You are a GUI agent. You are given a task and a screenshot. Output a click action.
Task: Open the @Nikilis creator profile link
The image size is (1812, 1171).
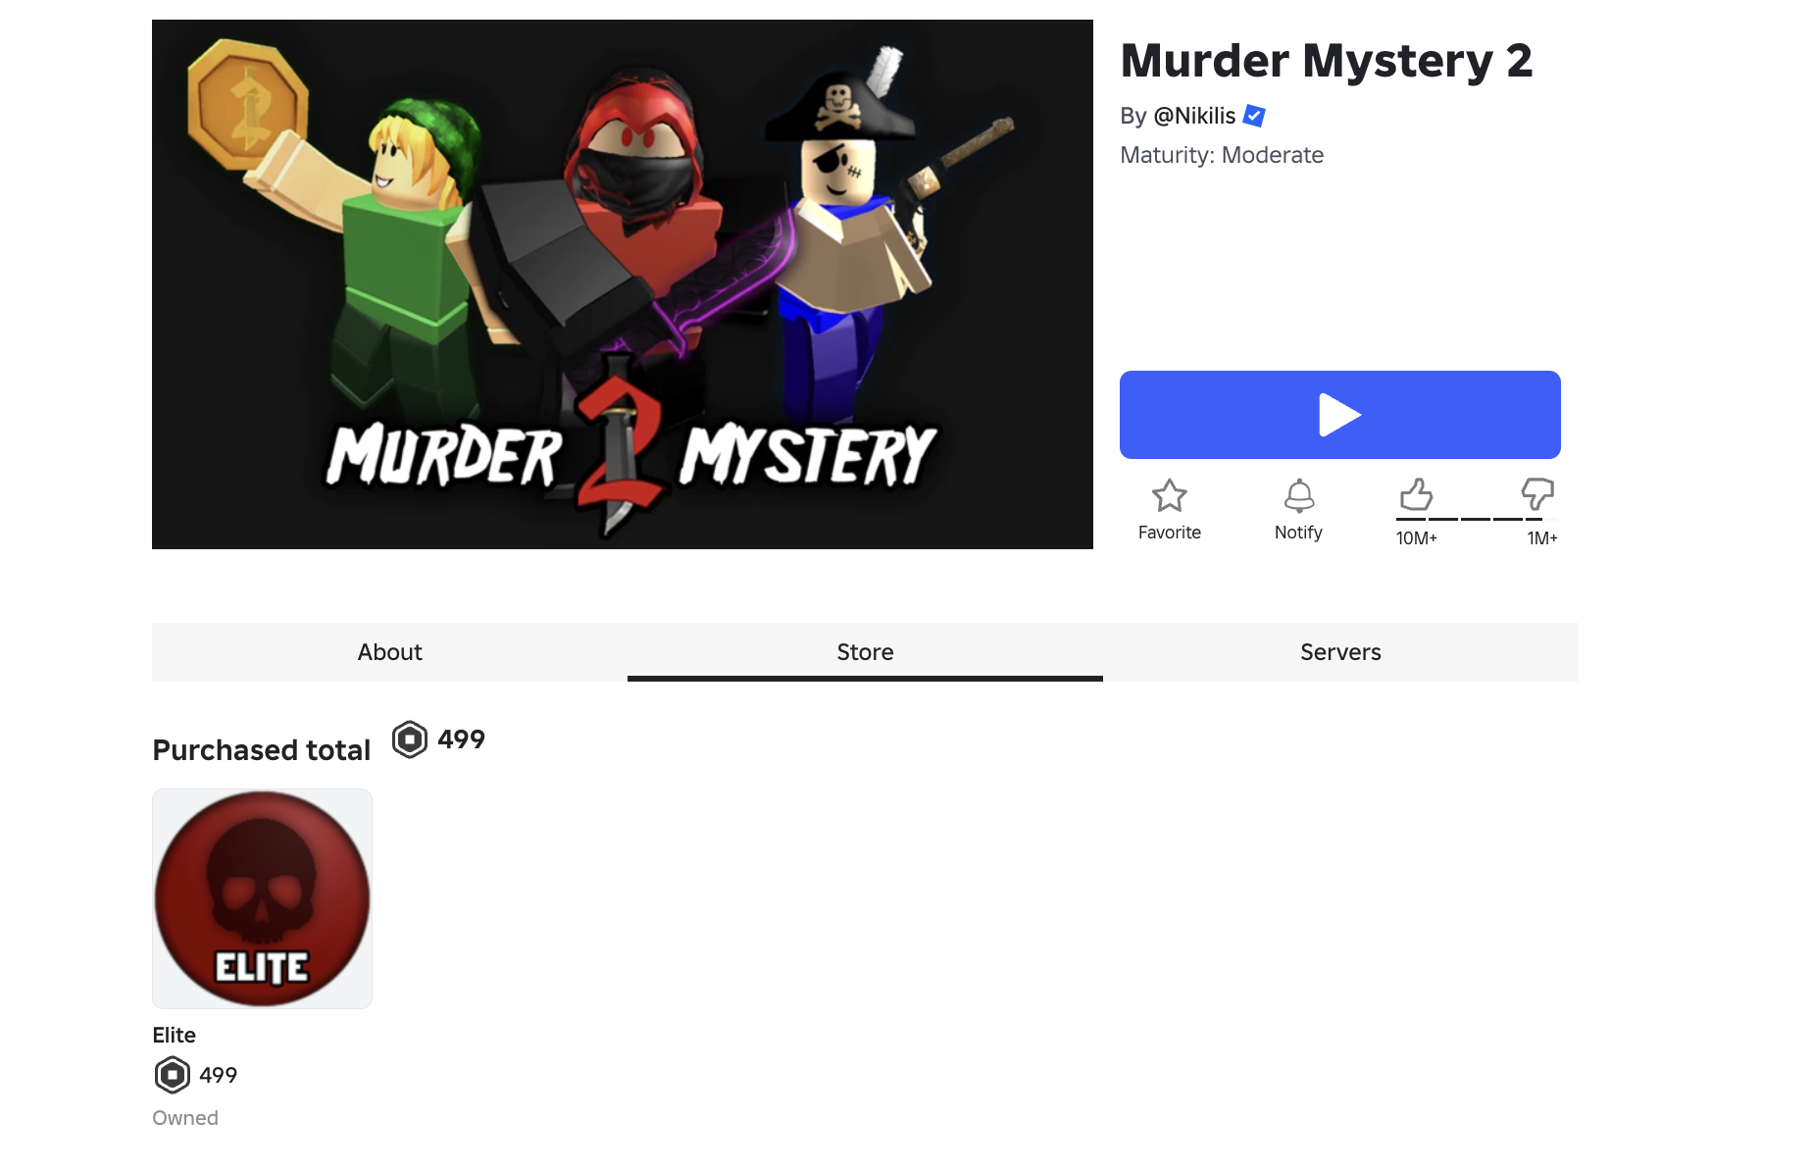1194,116
